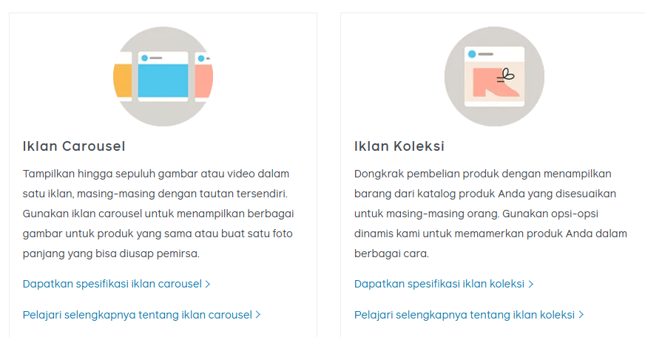Click the chevron after "spesifikasi iklan koleksi"

point(531,284)
